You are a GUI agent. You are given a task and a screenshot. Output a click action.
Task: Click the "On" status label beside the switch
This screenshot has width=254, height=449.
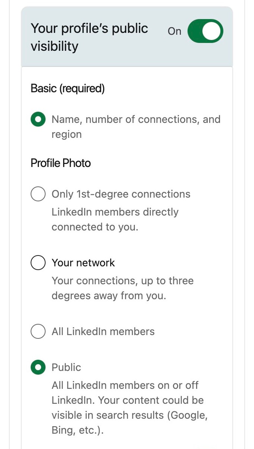[174, 31]
